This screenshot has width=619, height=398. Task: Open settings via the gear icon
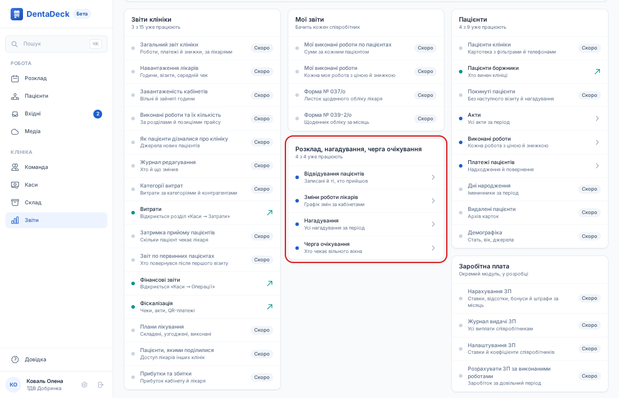(84, 385)
